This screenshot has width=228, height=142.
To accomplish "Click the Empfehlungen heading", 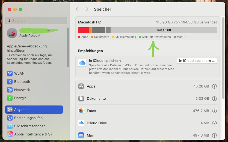I will click(90, 51).
